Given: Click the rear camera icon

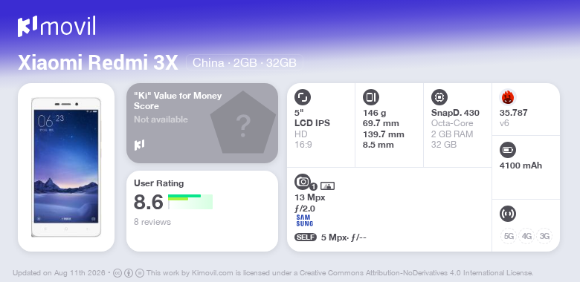Looking at the screenshot, I should [x=303, y=182].
